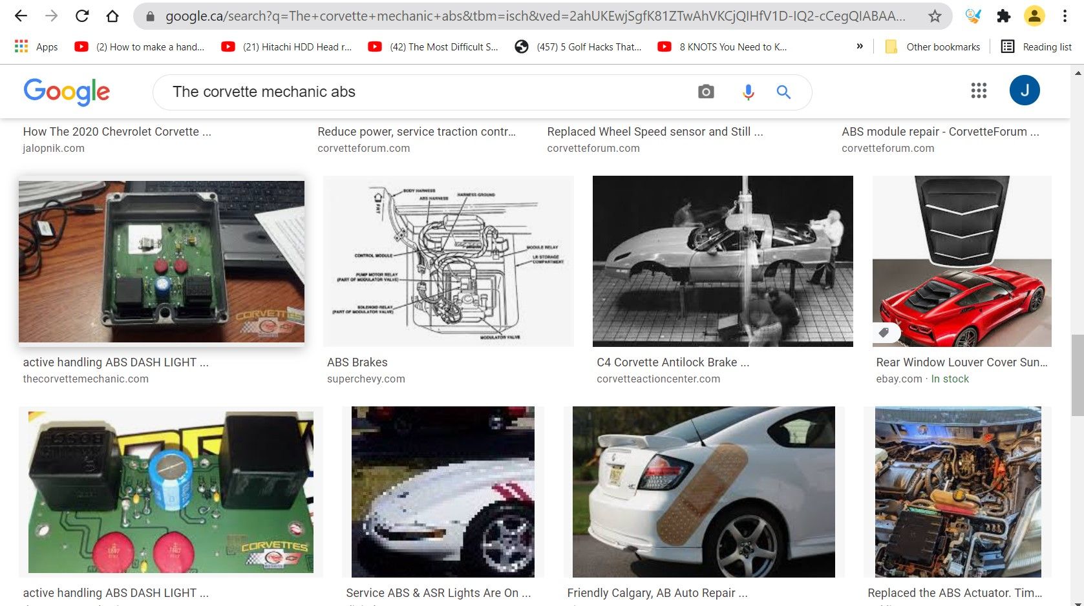Open the ABS circuit board module thumbnail

[162, 262]
